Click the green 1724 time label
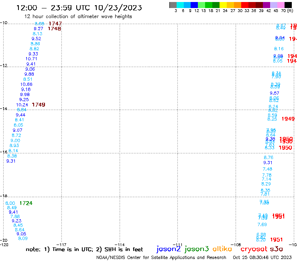 pyautogui.click(x=26, y=203)
